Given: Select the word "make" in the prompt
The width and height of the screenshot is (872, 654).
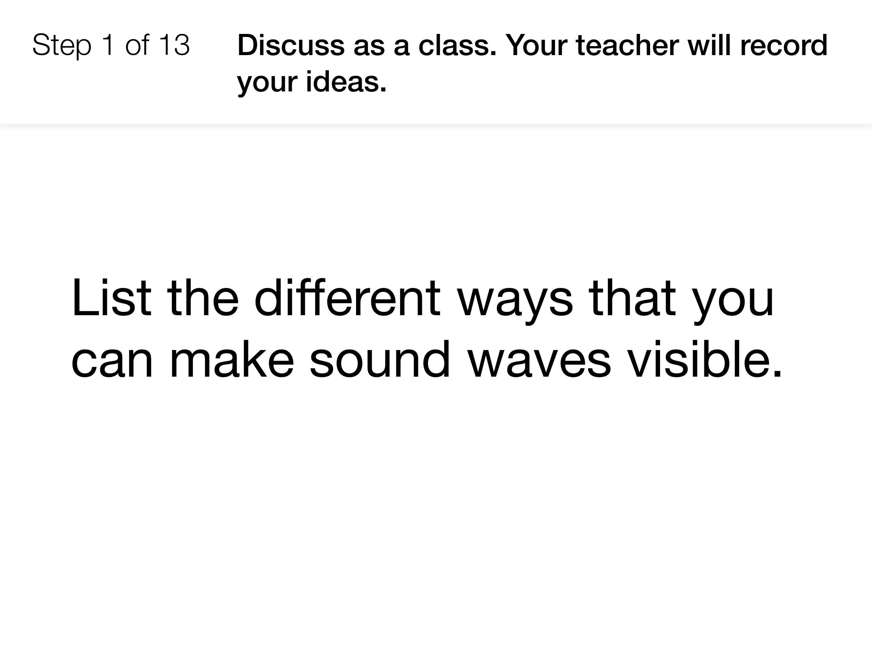Looking at the screenshot, I should coord(232,359).
